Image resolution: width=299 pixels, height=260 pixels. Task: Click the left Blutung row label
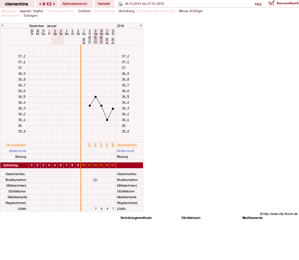point(21,157)
